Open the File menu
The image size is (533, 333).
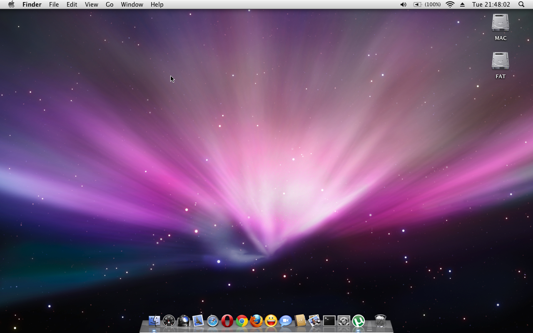[x=54, y=5]
